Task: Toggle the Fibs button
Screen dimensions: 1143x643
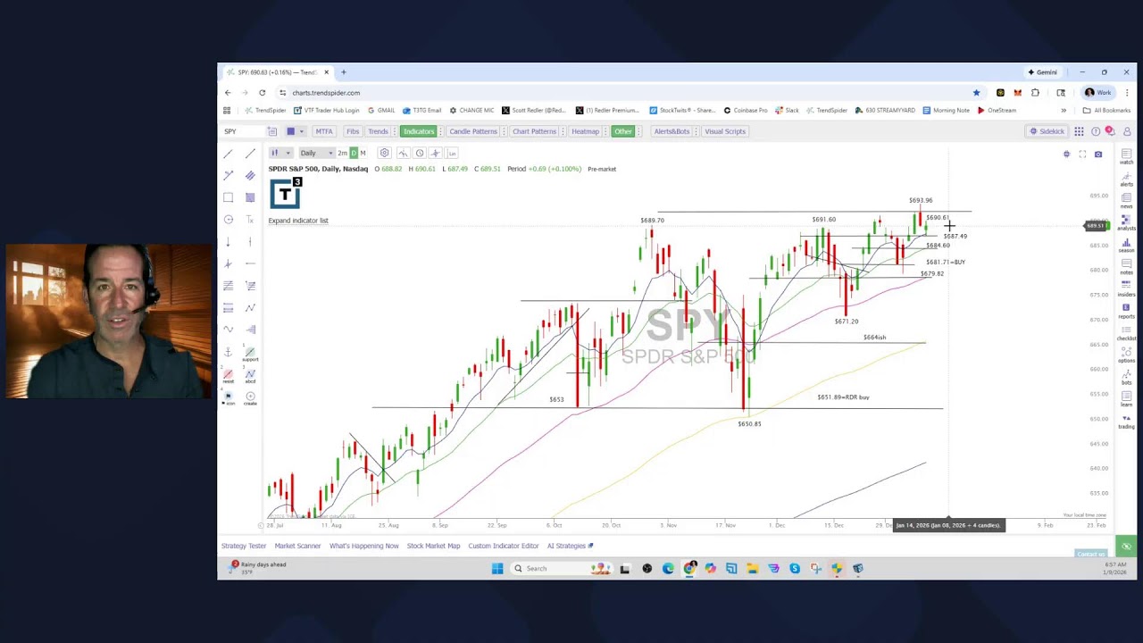Action: (x=353, y=131)
